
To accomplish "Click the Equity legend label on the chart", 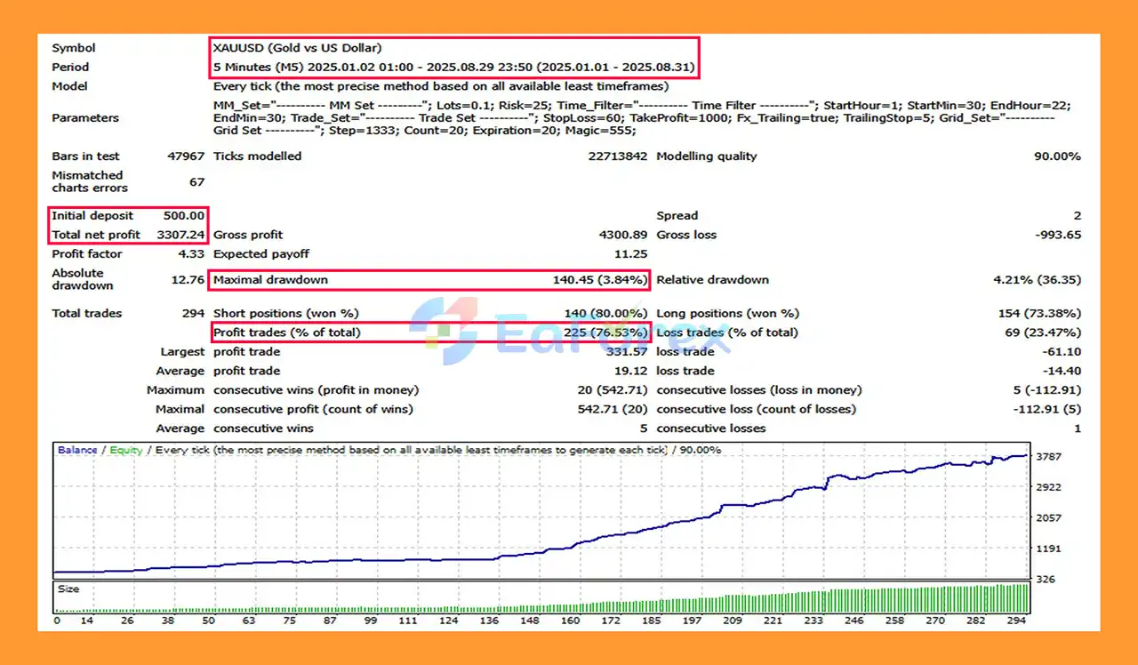I will pos(126,450).
